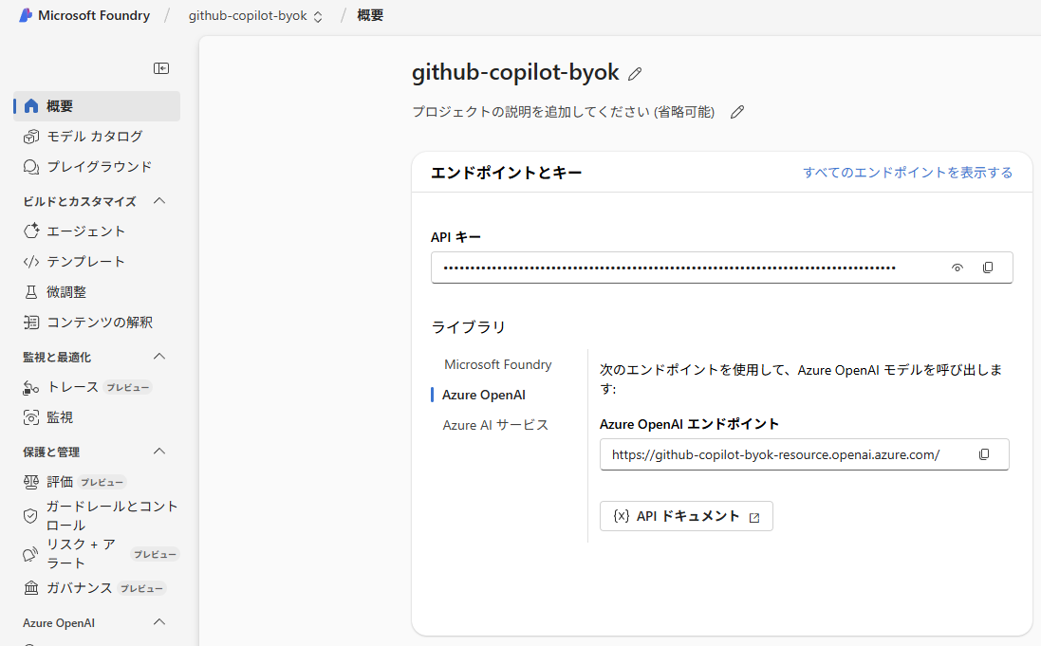Click the Azure OpenAI endpoint URL field

804,454
